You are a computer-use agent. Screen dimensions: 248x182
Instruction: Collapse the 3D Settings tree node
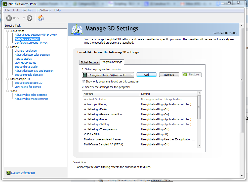(8, 31)
